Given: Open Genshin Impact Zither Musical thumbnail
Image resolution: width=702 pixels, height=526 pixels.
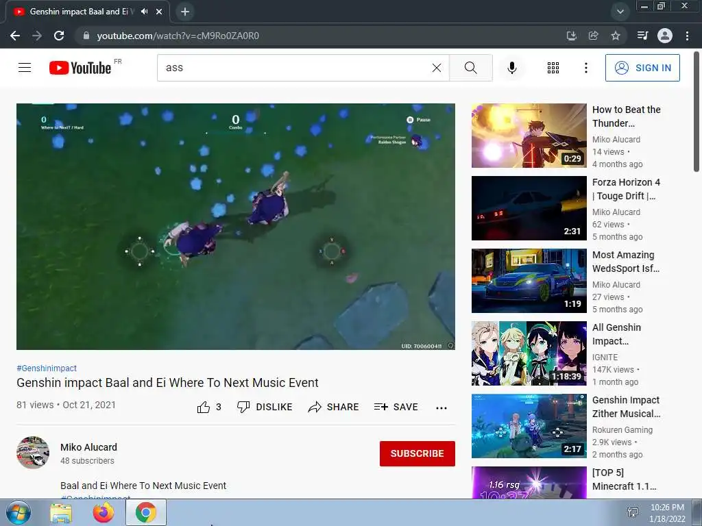Looking at the screenshot, I should 529,426.
